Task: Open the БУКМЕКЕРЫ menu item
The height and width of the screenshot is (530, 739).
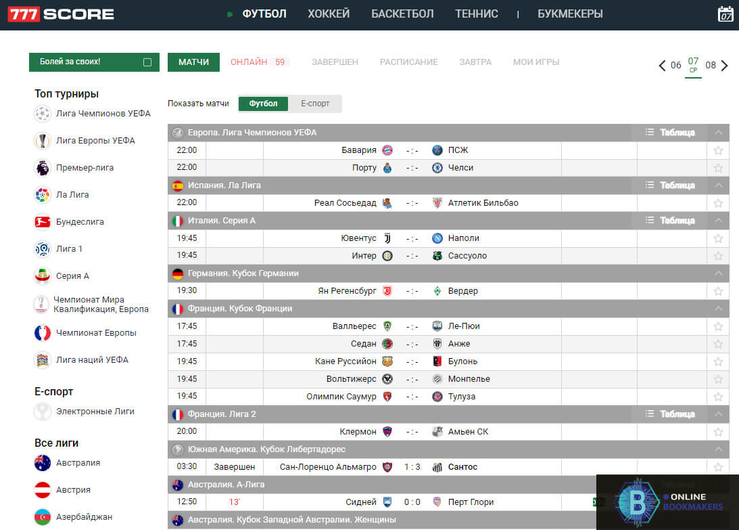Action: coord(570,14)
